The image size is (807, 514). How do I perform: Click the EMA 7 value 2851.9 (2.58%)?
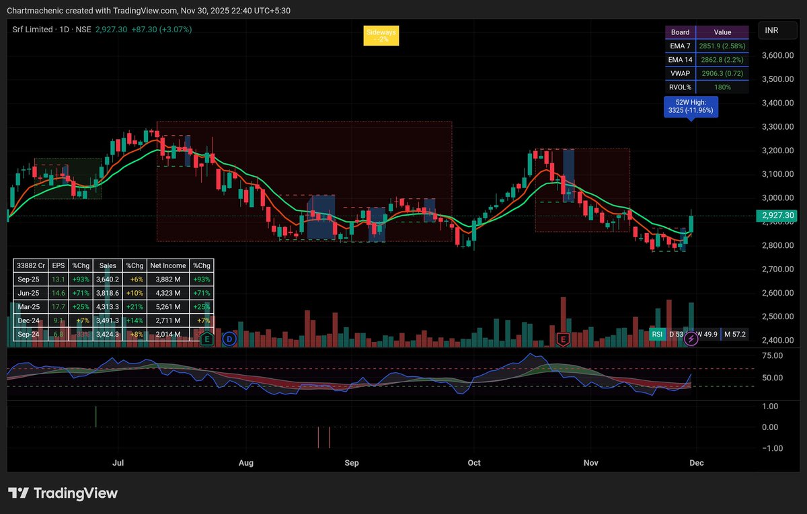coord(722,46)
